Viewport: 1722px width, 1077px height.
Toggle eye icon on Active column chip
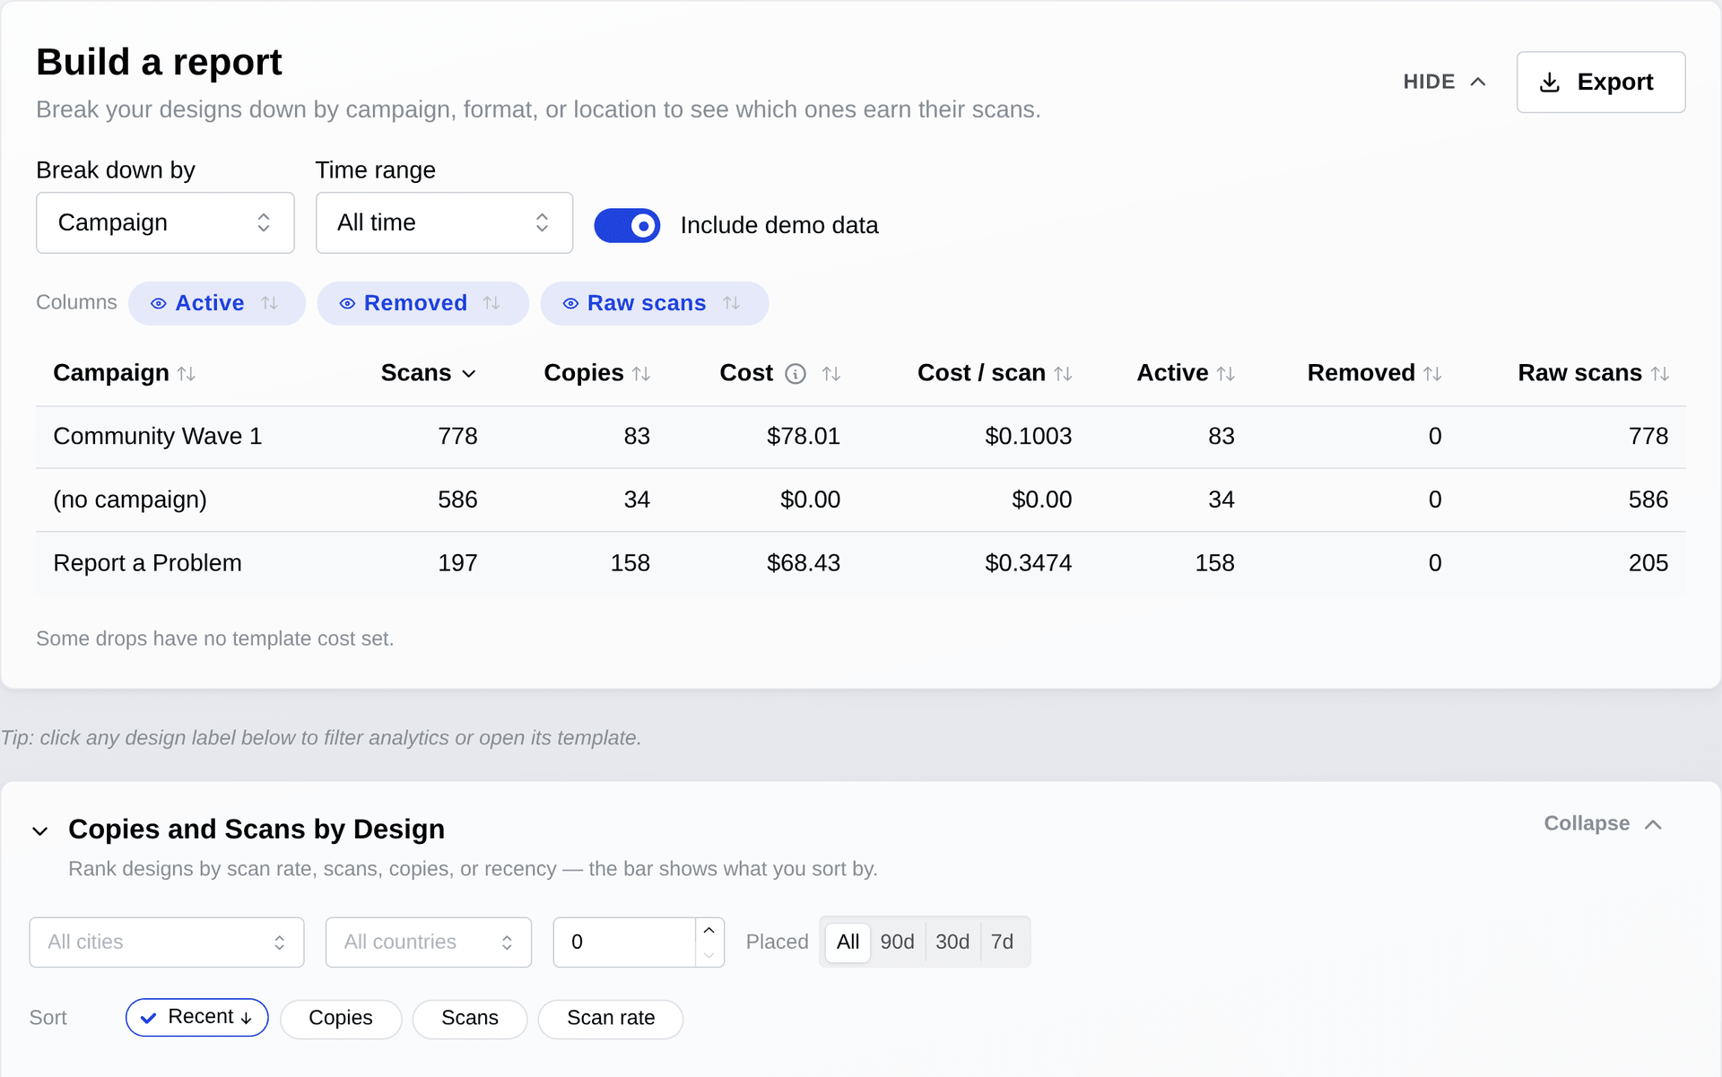coord(159,304)
